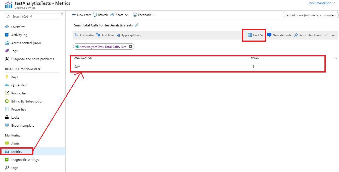The width and height of the screenshot is (339, 172).
Task: Click Add filter button
Action: tap(105, 35)
